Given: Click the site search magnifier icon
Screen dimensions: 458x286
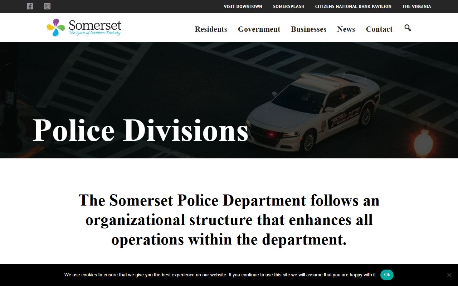Looking at the screenshot, I should [x=408, y=28].
